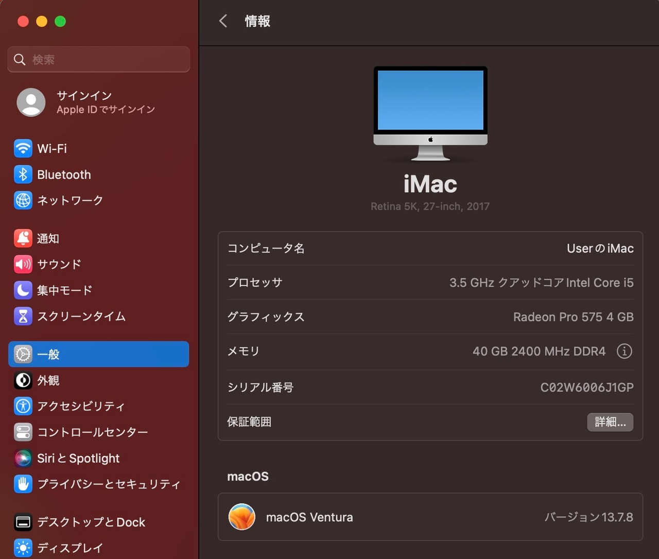The width and height of the screenshot is (659, 559).
Task: Go back with the chevron arrow
Action: tap(223, 21)
